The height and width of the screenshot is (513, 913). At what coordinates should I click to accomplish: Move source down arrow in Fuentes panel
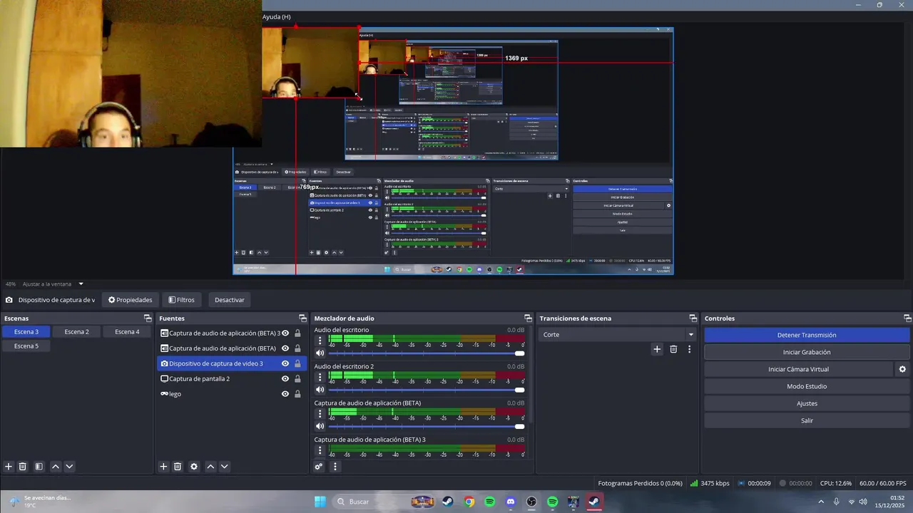[224, 467]
